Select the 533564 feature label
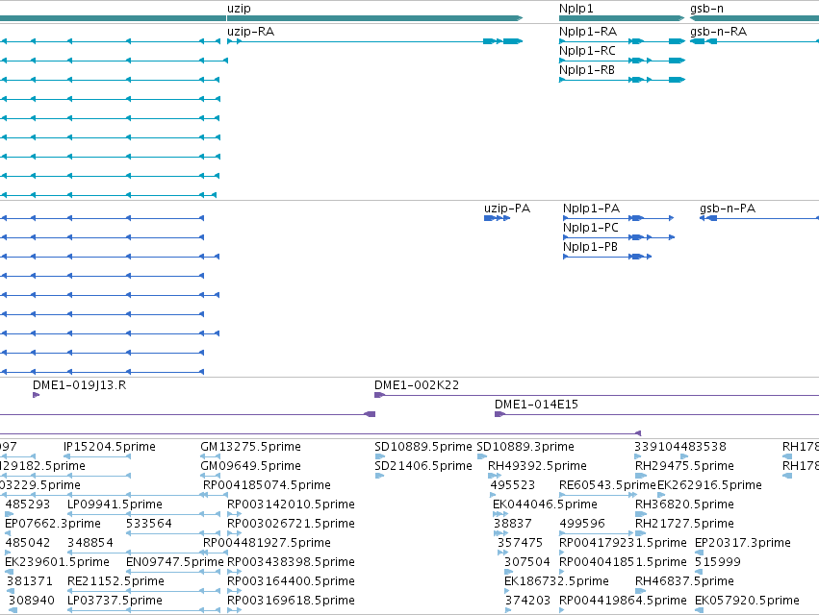 (149, 524)
